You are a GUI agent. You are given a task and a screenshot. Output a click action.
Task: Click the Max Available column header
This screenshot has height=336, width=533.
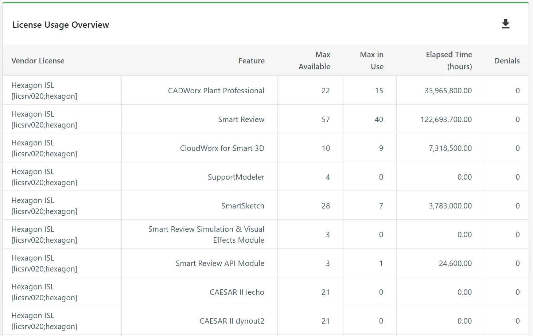pos(314,60)
